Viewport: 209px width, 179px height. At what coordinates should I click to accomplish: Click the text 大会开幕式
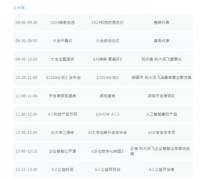coord(62,41)
